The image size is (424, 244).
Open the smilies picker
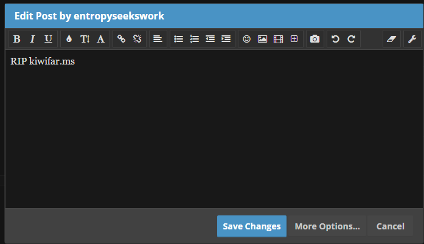(246, 39)
